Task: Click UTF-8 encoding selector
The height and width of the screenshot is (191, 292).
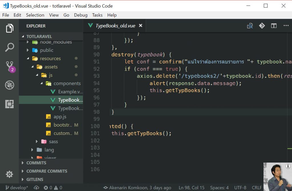Action: [240, 188]
